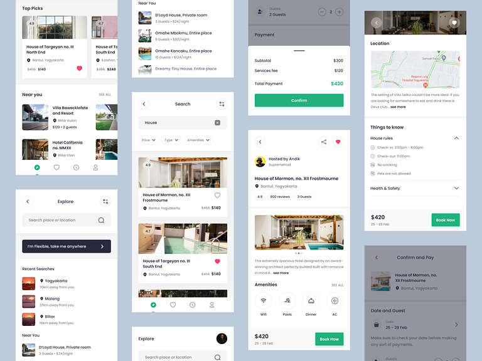The height and width of the screenshot is (361, 482).
Task: Clear the 'House' search text with the X icon
Action: click(x=217, y=123)
